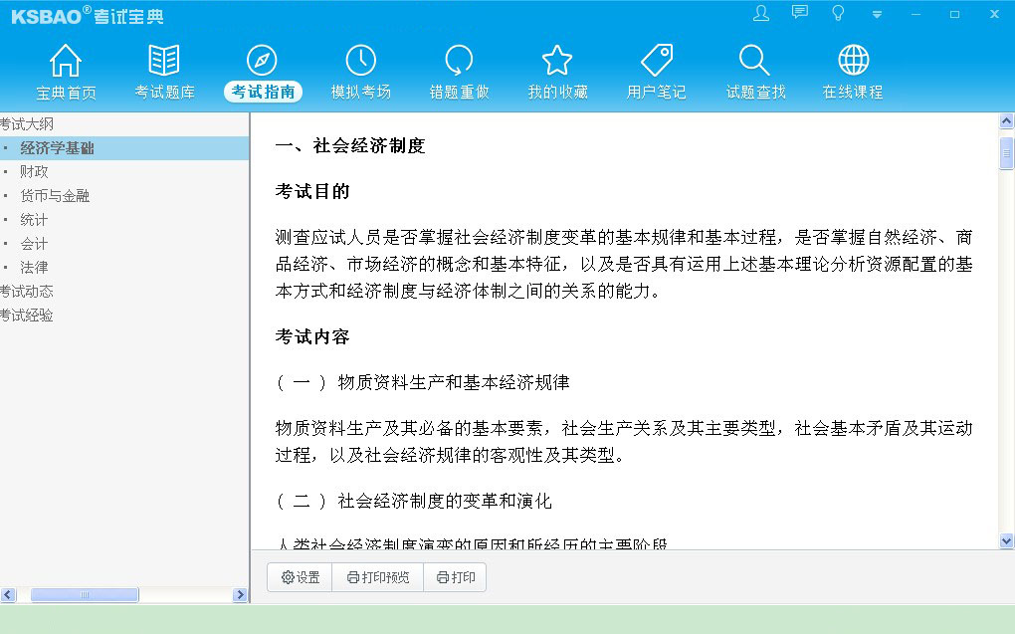Open the feedback message icon in title bar

click(800, 12)
